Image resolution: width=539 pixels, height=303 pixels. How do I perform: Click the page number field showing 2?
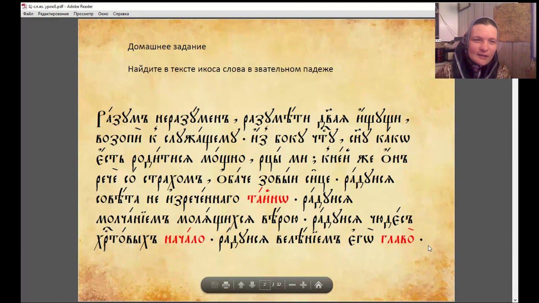click(x=264, y=285)
